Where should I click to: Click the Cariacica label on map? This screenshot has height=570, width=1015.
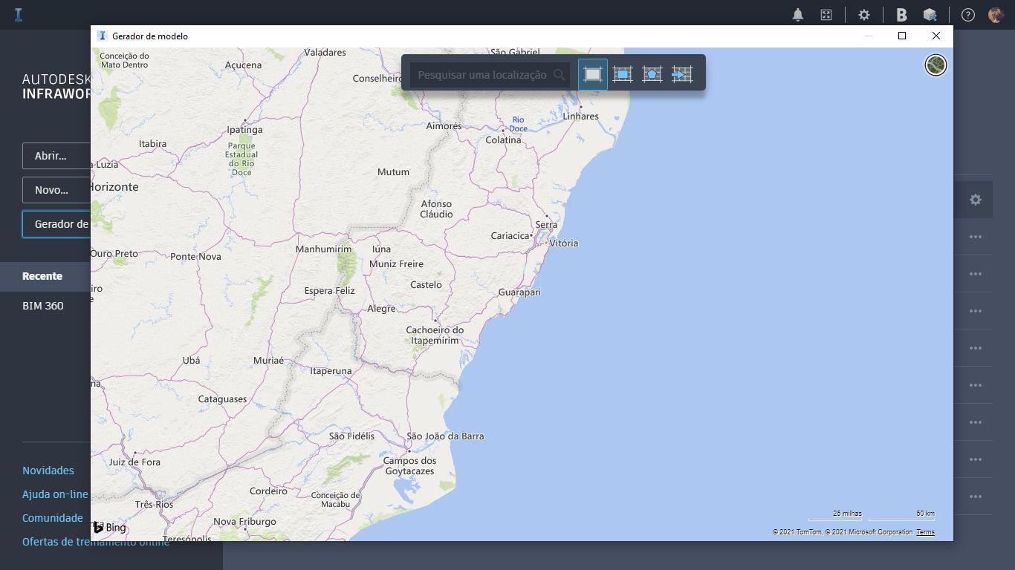510,236
